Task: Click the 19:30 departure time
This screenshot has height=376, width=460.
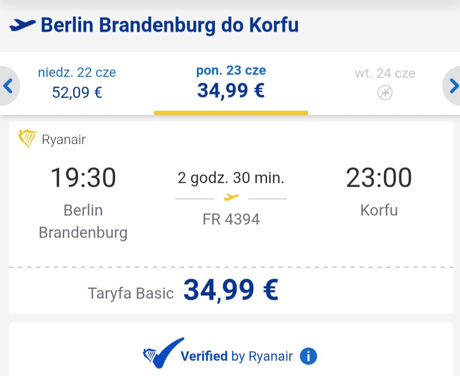Action: click(83, 178)
